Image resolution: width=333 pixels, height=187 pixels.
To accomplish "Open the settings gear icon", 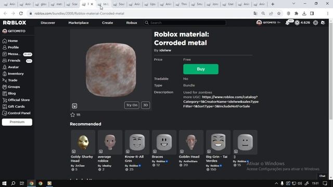I will pyautogui.click(x=315, y=23).
